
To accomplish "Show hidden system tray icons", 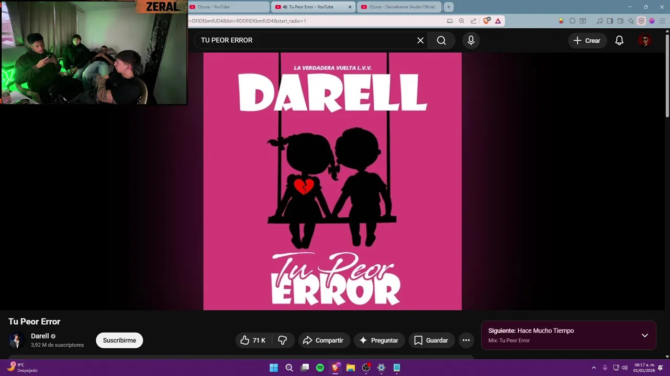I will tap(594, 368).
